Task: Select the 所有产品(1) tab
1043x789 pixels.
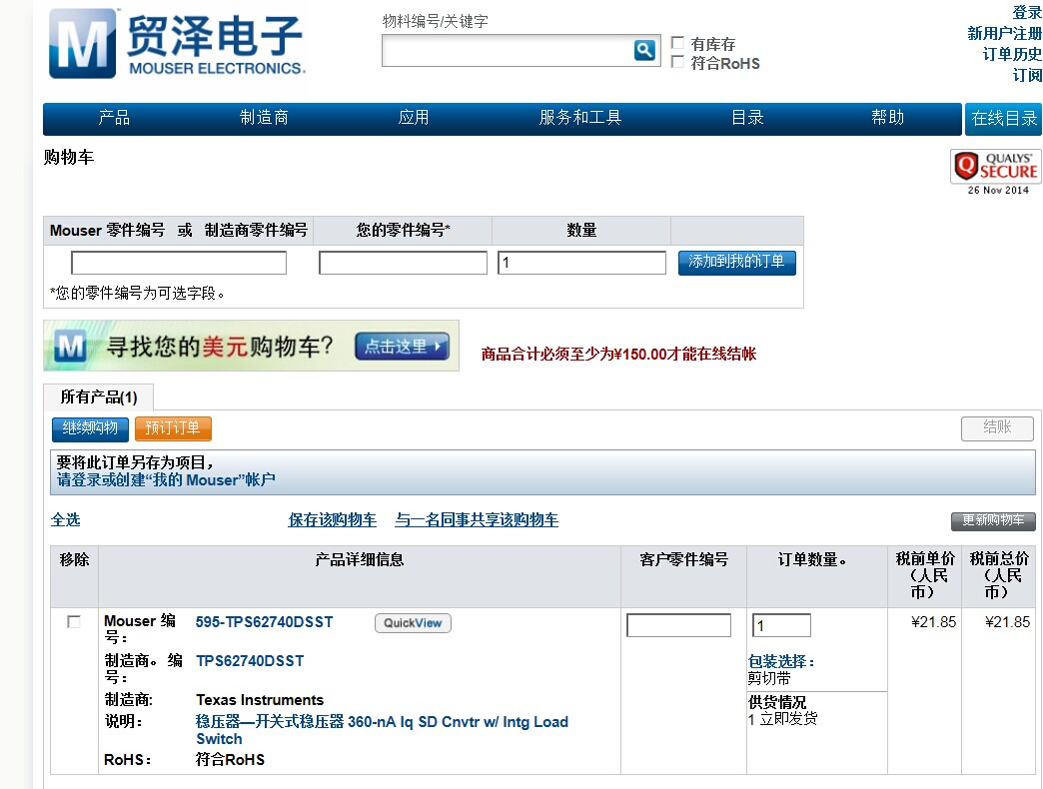Action: (x=99, y=396)
